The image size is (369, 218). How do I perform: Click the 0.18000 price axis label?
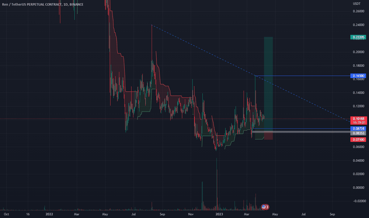[358, 65]
